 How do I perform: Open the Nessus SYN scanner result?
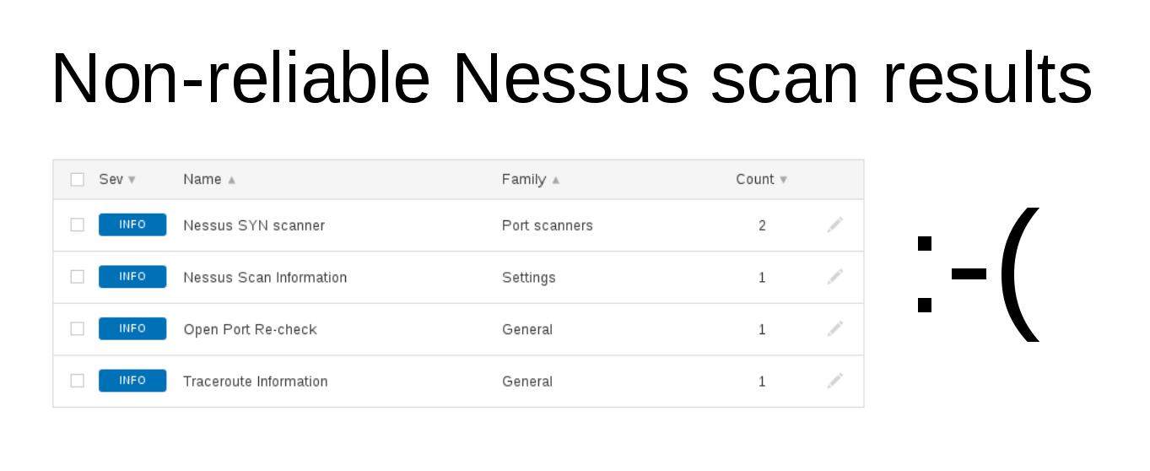pyautogui.click(x=254, y=225)
